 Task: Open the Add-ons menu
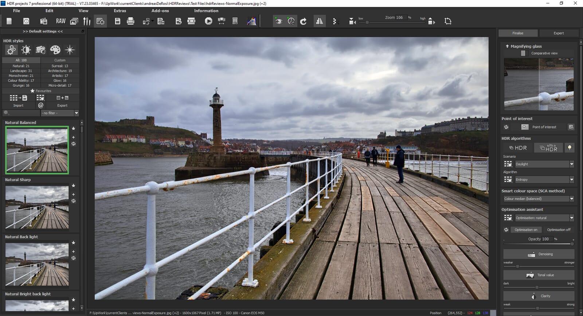click(160, 11)
